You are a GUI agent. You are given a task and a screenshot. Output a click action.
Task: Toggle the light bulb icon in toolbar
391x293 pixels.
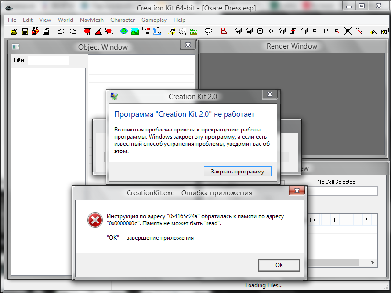click(172, 31)
